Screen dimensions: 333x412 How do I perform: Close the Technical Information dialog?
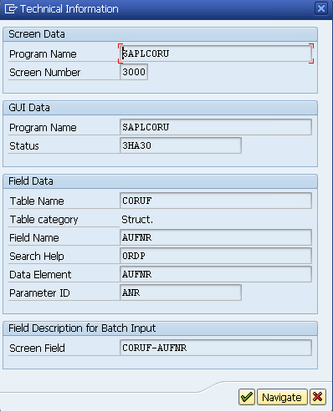pos(321,8)
